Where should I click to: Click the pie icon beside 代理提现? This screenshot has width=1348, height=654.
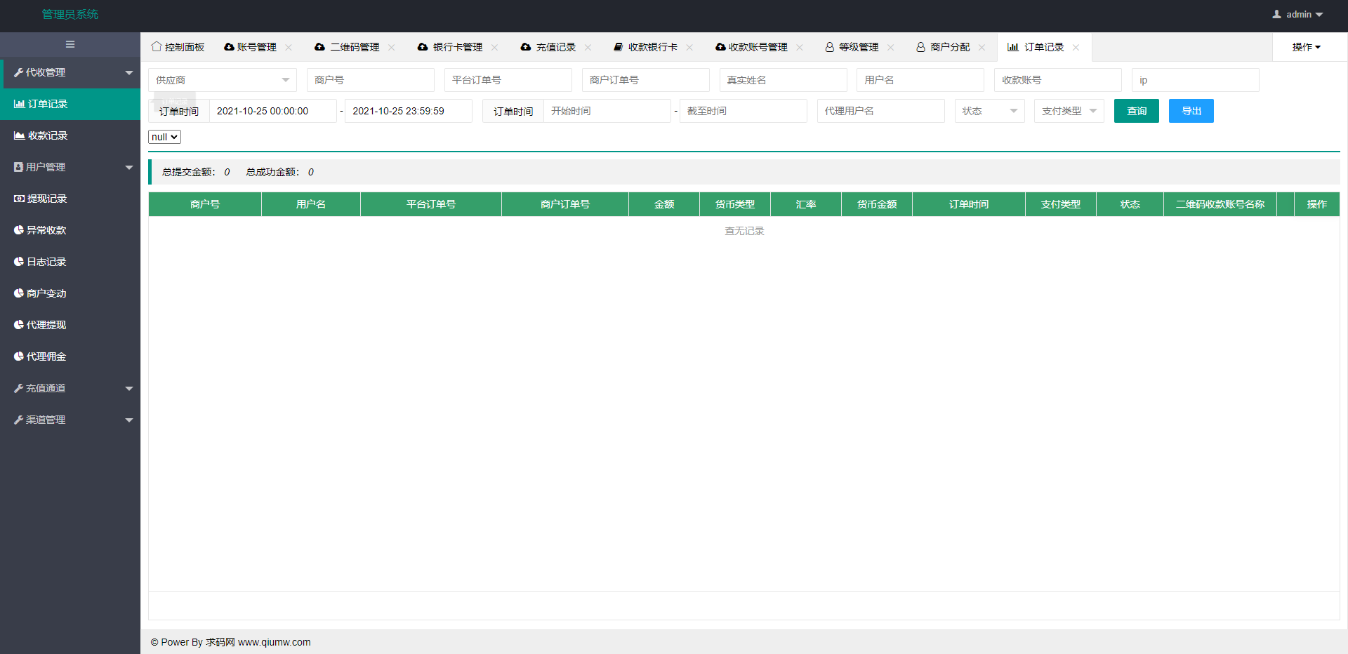(x=19, y=325)
